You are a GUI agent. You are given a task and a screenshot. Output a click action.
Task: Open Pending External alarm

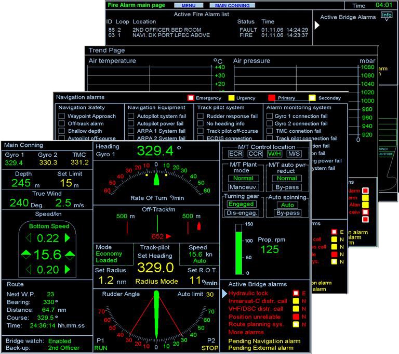tap(261, 348)
